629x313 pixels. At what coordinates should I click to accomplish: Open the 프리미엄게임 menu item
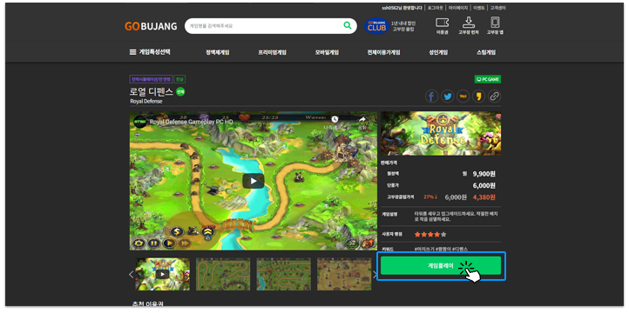(x=272, y=52)
